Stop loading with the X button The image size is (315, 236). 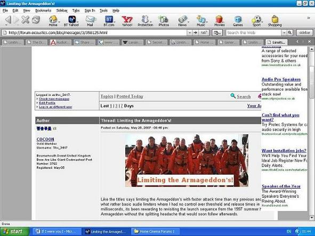(x=25, y=20)
